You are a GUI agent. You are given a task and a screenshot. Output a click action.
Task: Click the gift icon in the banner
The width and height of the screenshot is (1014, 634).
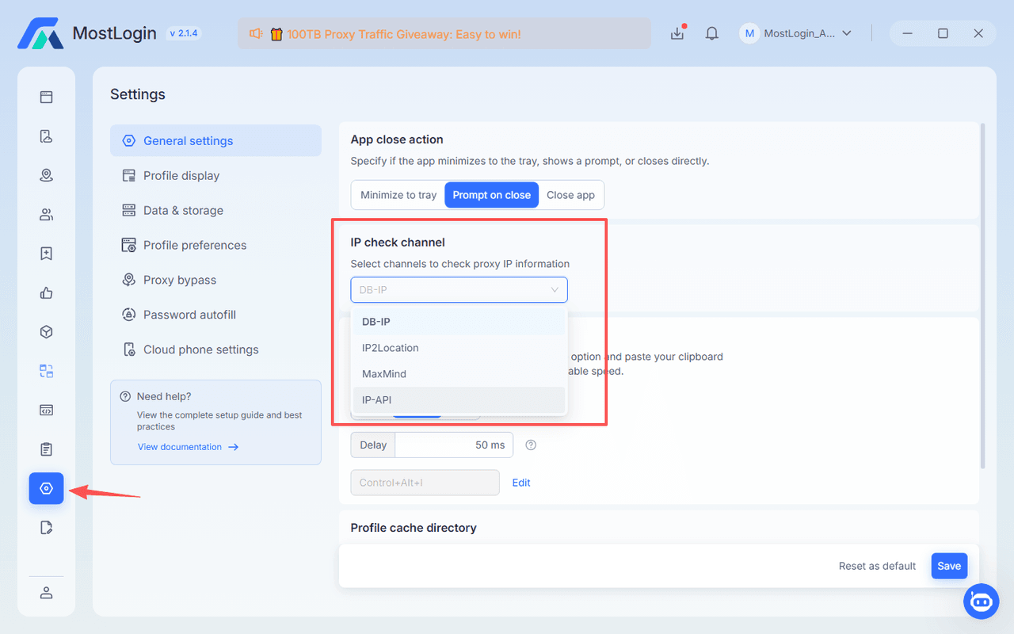[x=276, y=34]
